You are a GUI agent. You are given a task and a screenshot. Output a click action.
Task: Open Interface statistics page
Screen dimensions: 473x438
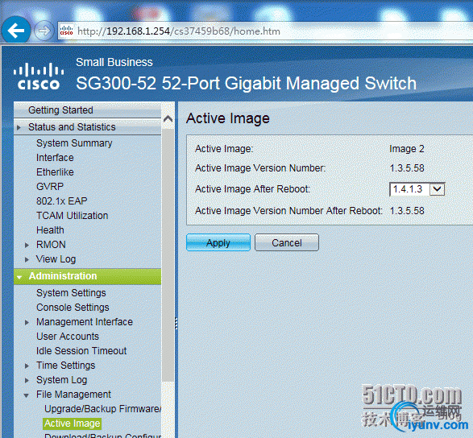tap(55, 157)
